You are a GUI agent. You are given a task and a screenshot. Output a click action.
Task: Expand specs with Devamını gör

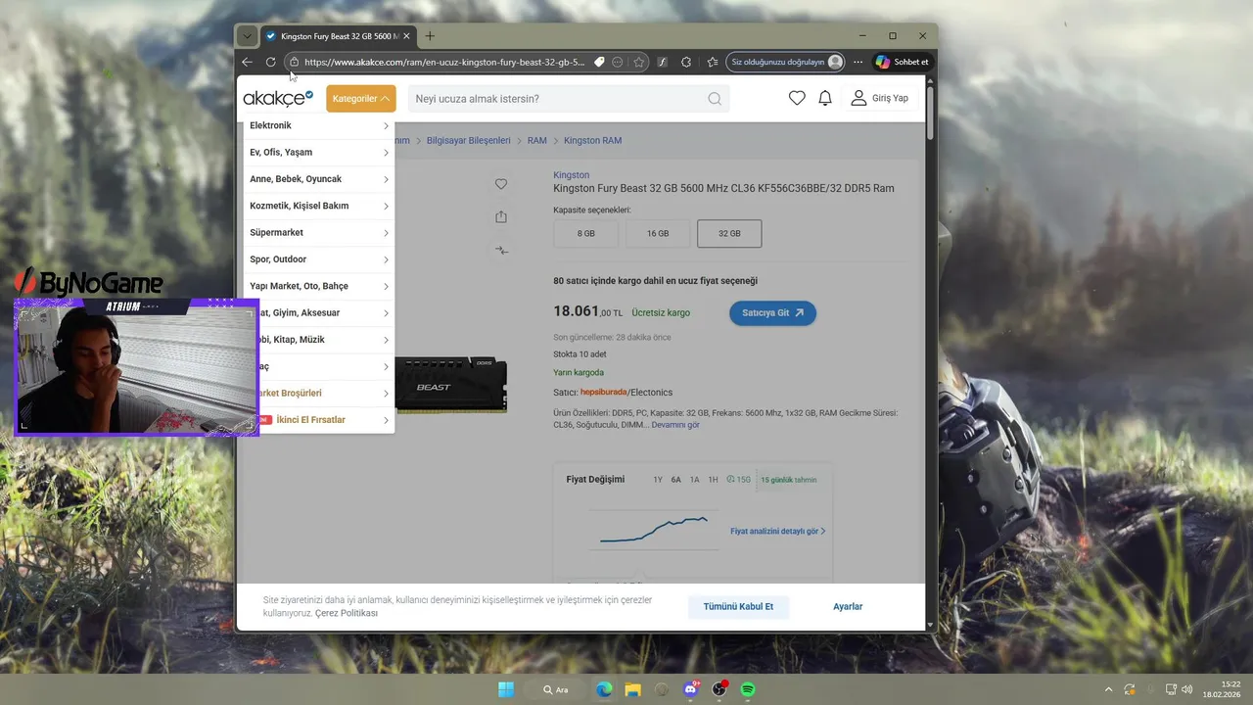tap(675, 425)
